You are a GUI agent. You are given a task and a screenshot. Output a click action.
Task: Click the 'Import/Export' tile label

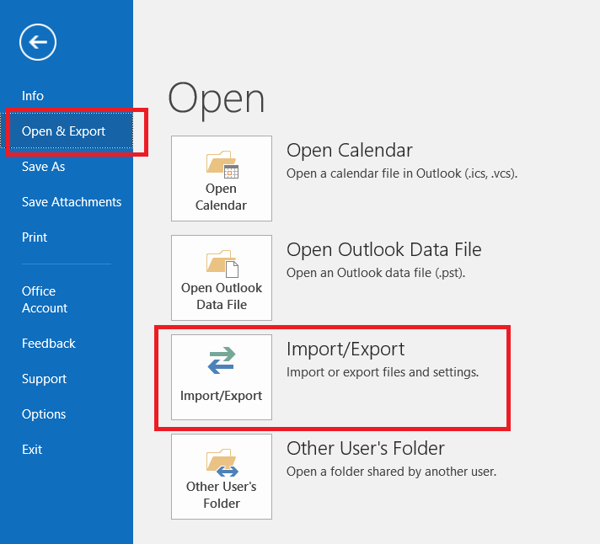[221, 395]
